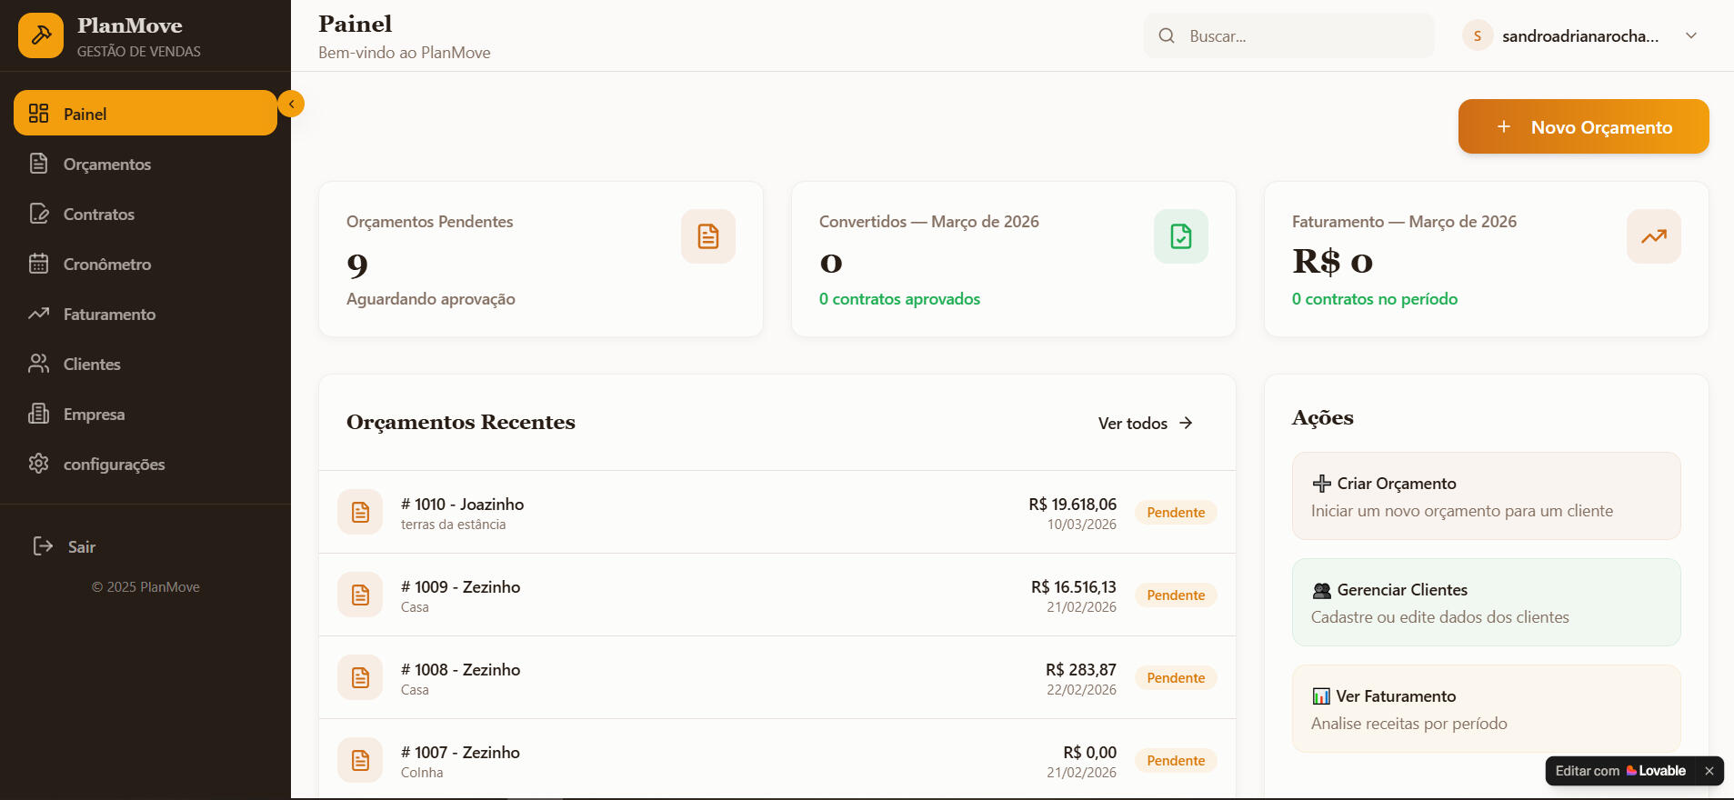The height and width of the screenshot is (800, 1734).
Task: Select Clientes from the sidebar
Action: (x=91, y=365)
